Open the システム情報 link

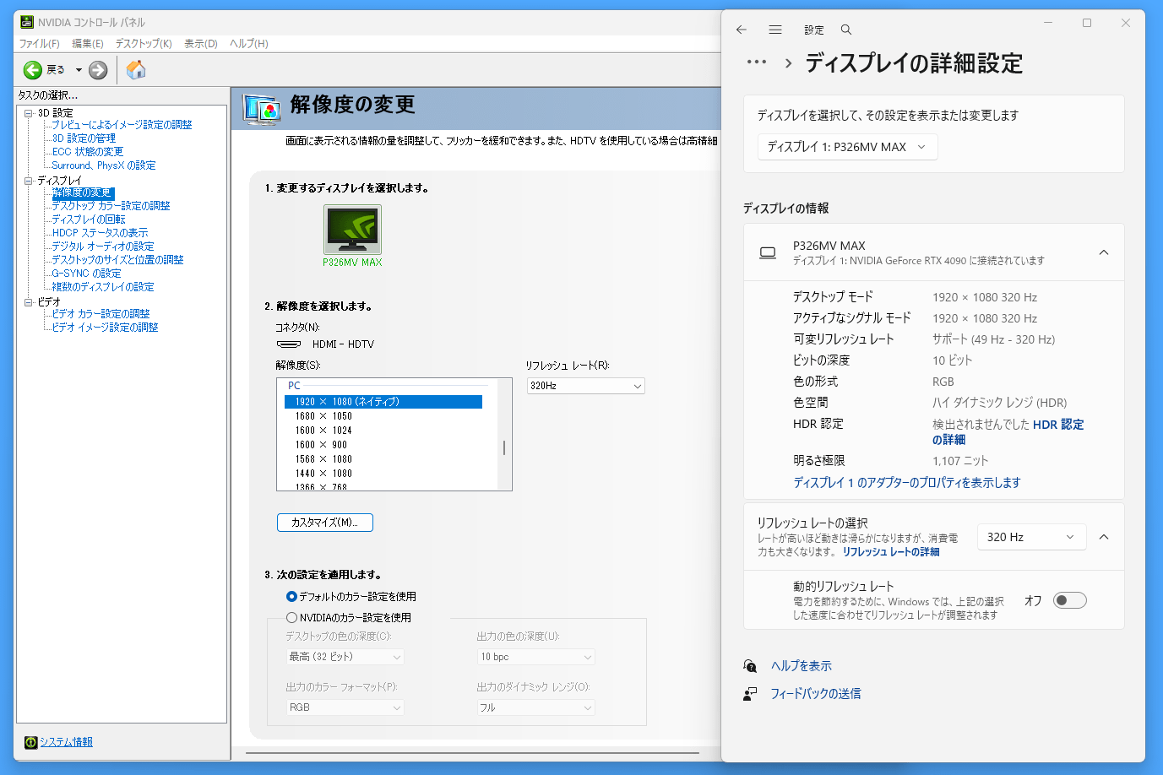(66, 742)
